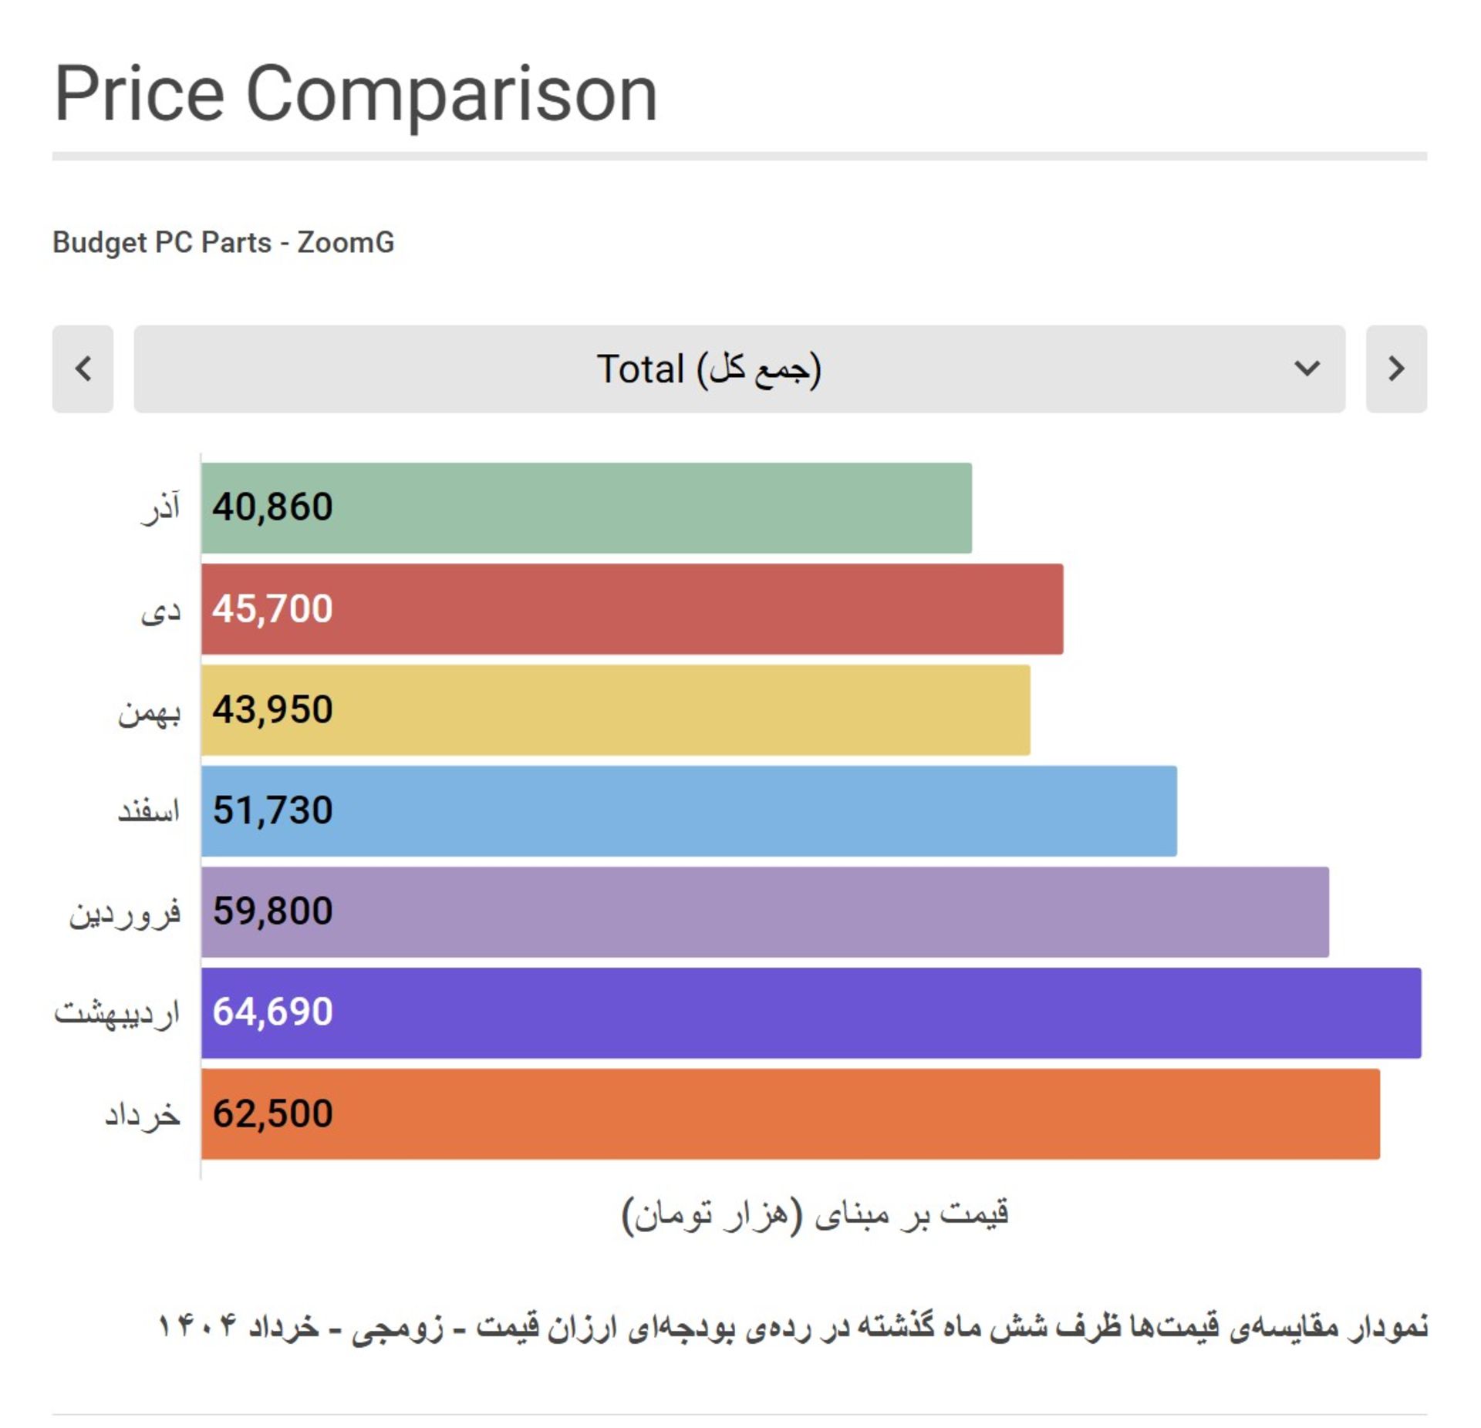
Task: Click the dropdown chevron arrow
Action: (1307, 369)
